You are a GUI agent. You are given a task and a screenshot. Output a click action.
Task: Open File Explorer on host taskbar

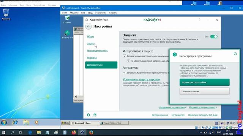click(x=39, y=133)
